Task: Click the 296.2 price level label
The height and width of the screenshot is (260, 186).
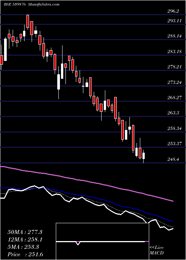Action: tap(173, 11)
